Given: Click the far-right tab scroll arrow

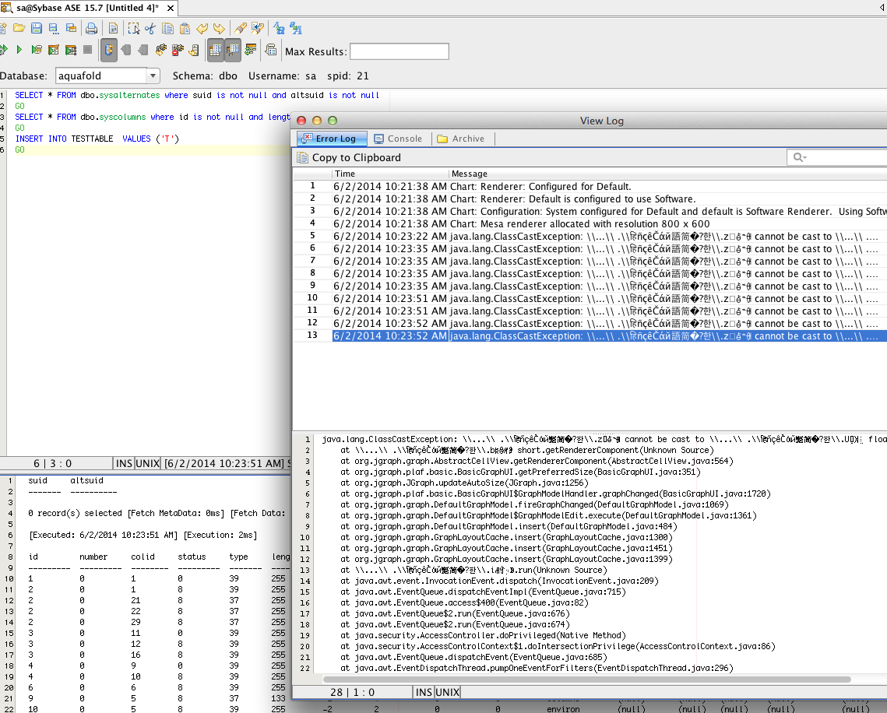Looking at the screenshot, I should click(x=882, y=7).
